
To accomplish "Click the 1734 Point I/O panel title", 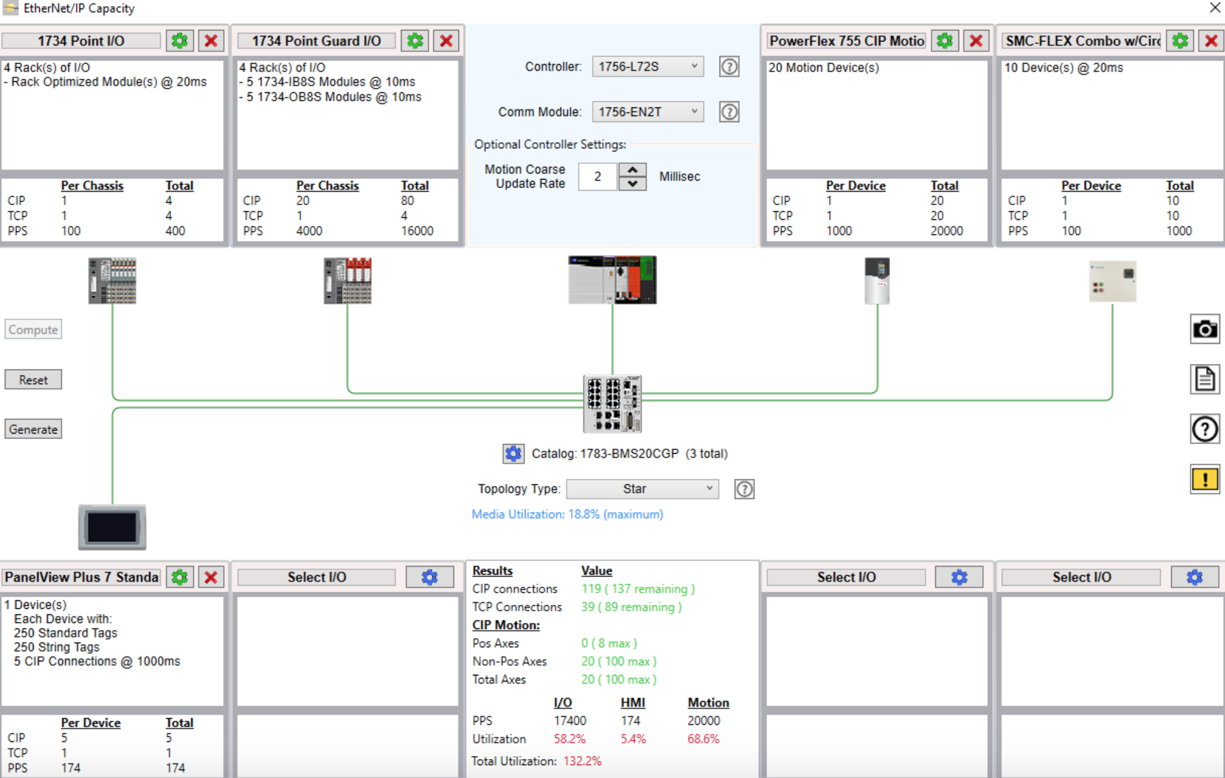I will coord(82,40).
